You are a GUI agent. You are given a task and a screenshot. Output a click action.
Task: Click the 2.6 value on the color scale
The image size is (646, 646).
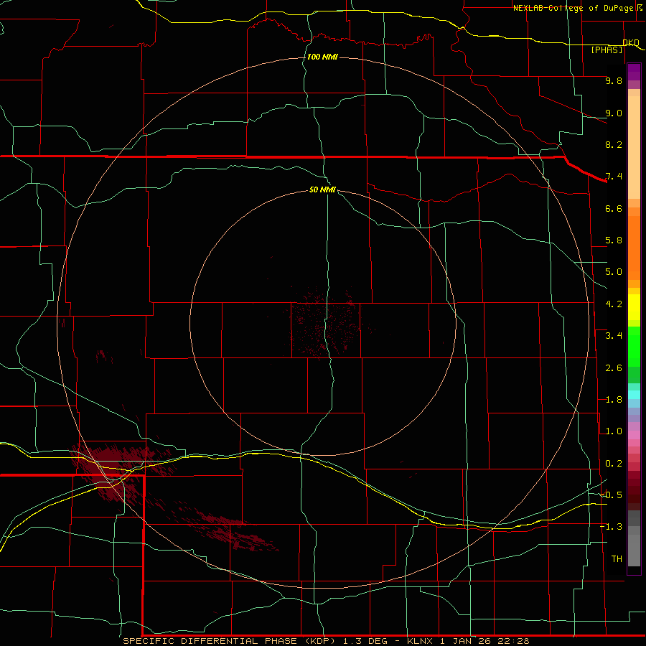tap(614, 368)
